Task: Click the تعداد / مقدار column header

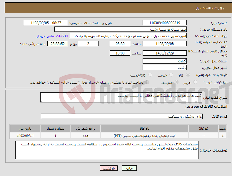Action: click(x=55, y=129)
